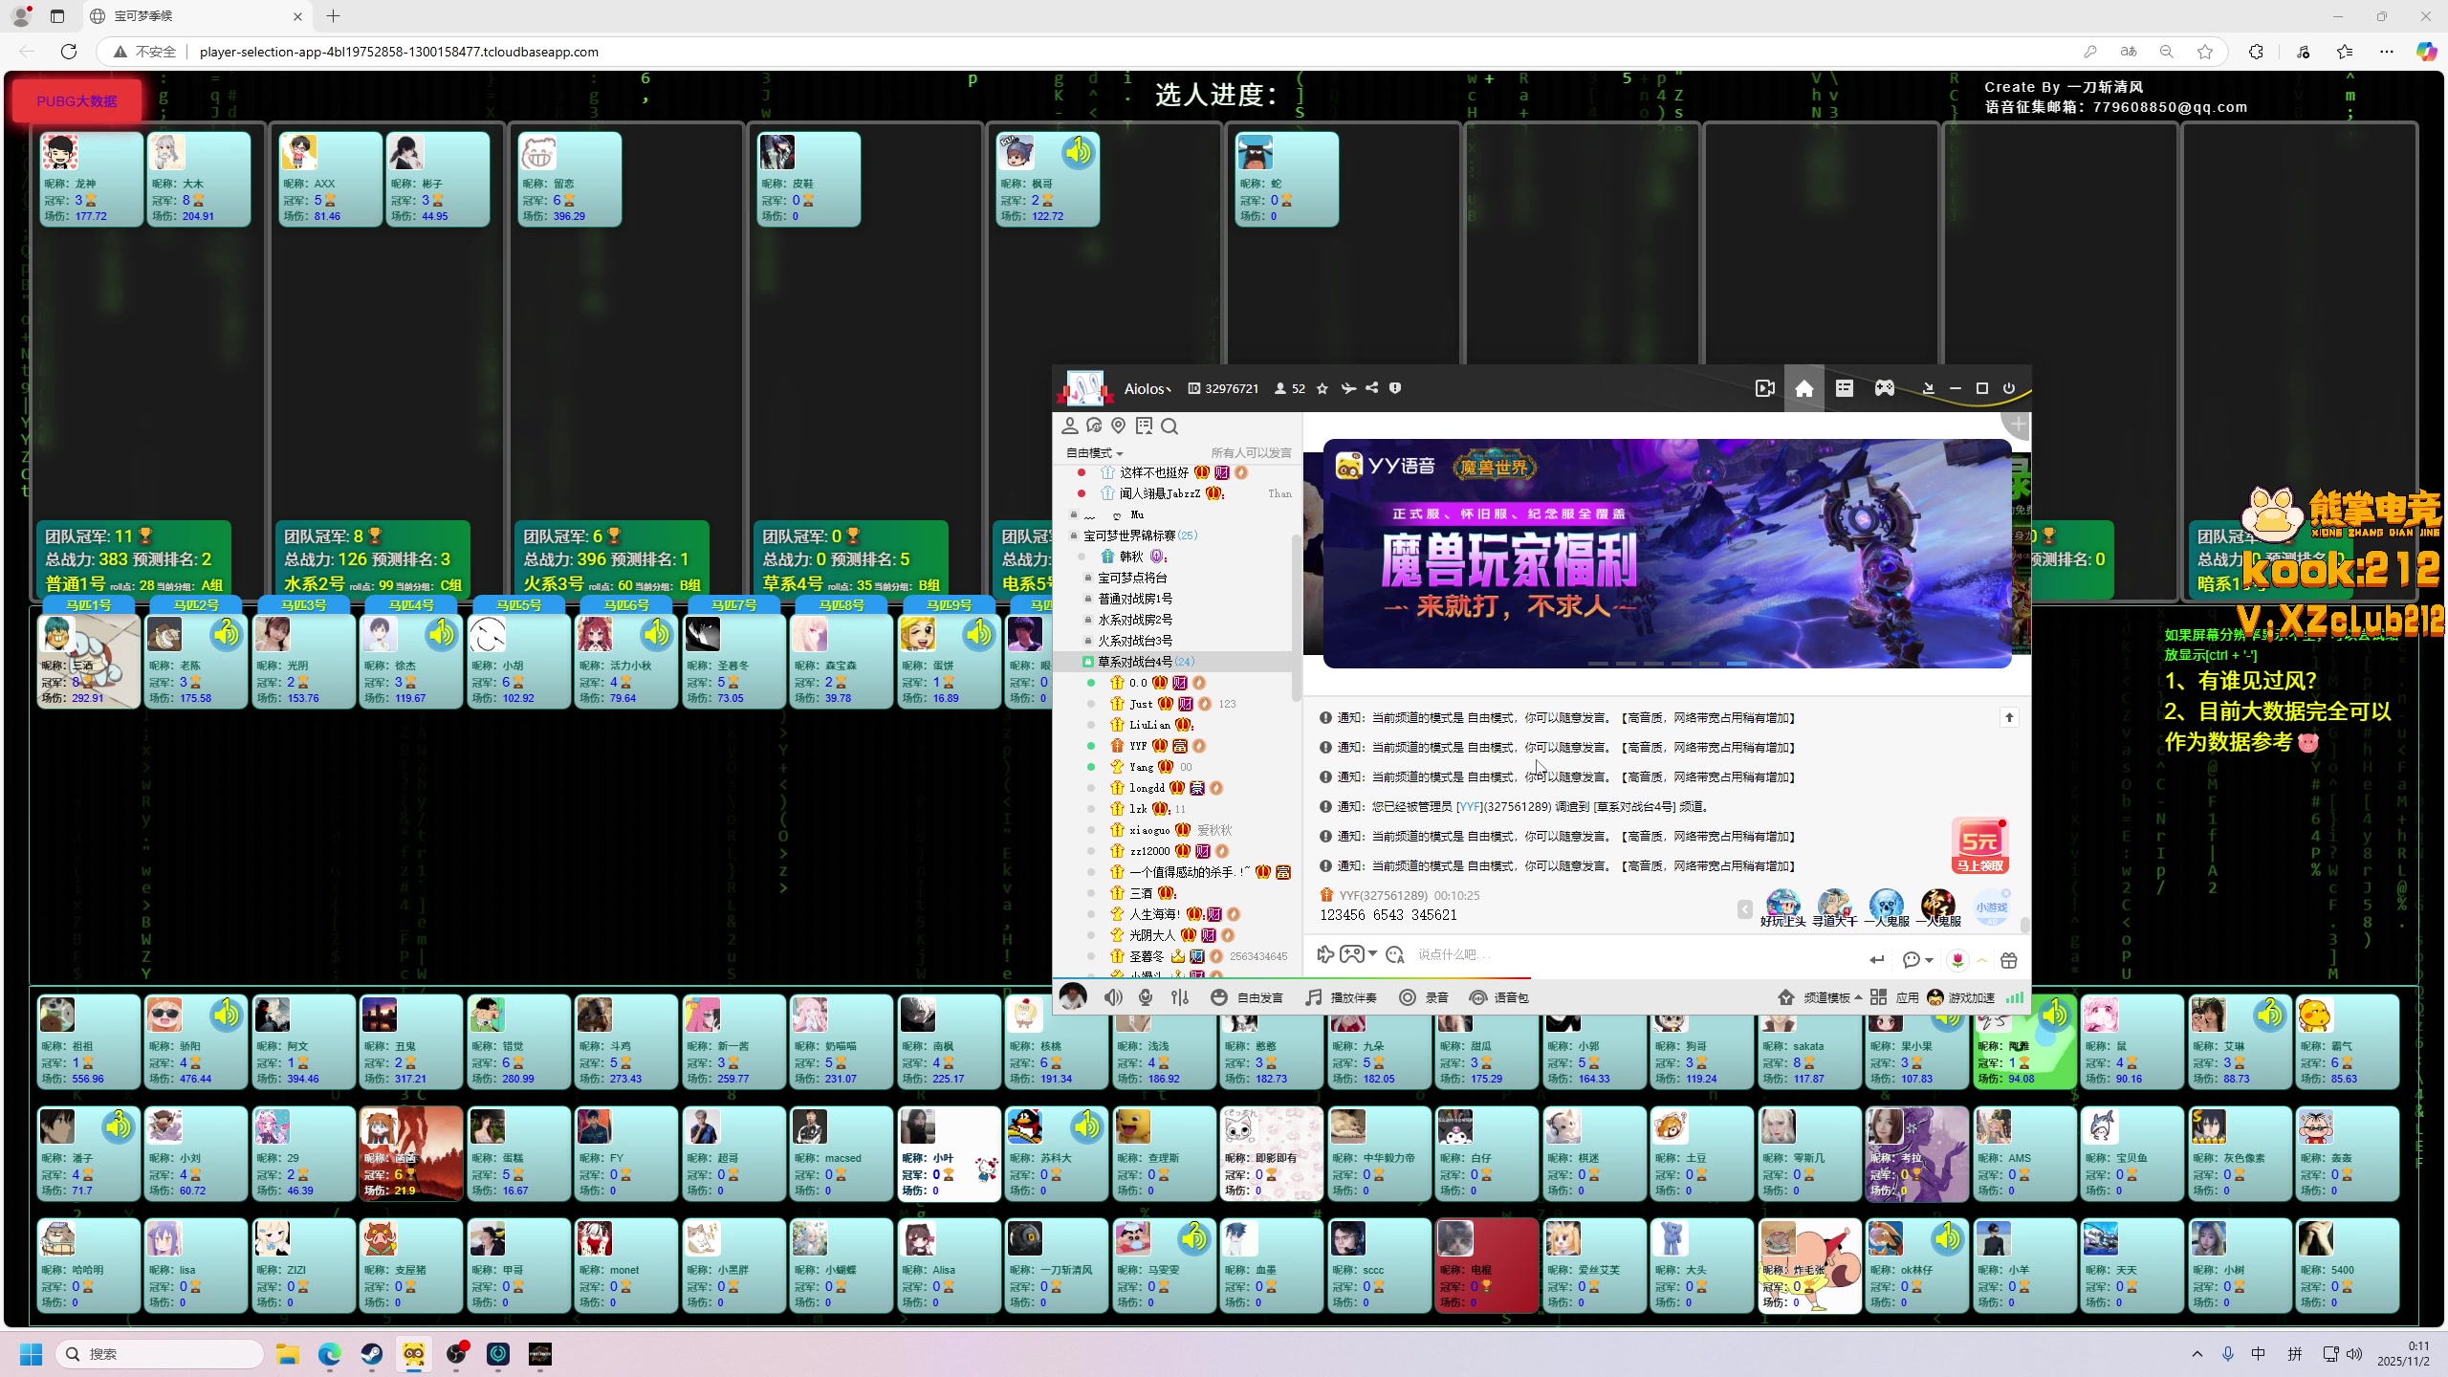Open the YY video broadcast icon
This screenshot has height=1377, width=2448.
(x=1765, y=388)
